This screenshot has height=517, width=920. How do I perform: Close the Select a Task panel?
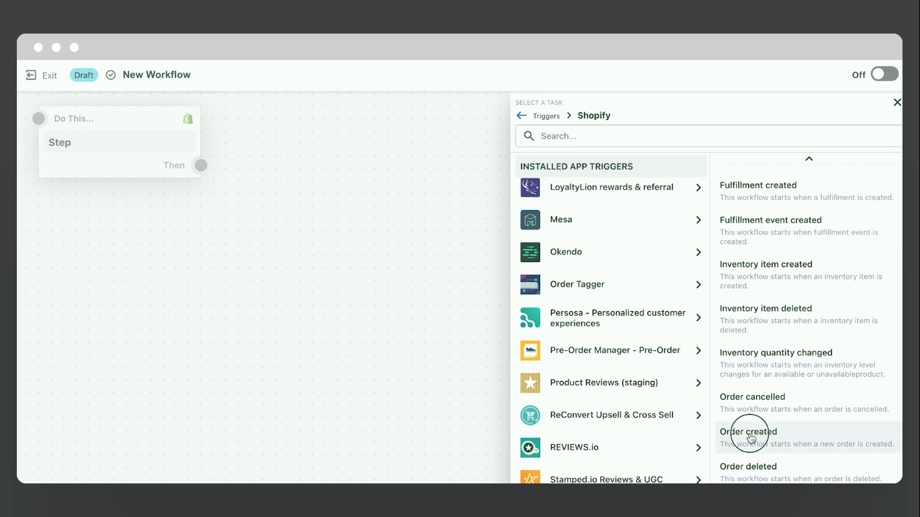point(896,102)
